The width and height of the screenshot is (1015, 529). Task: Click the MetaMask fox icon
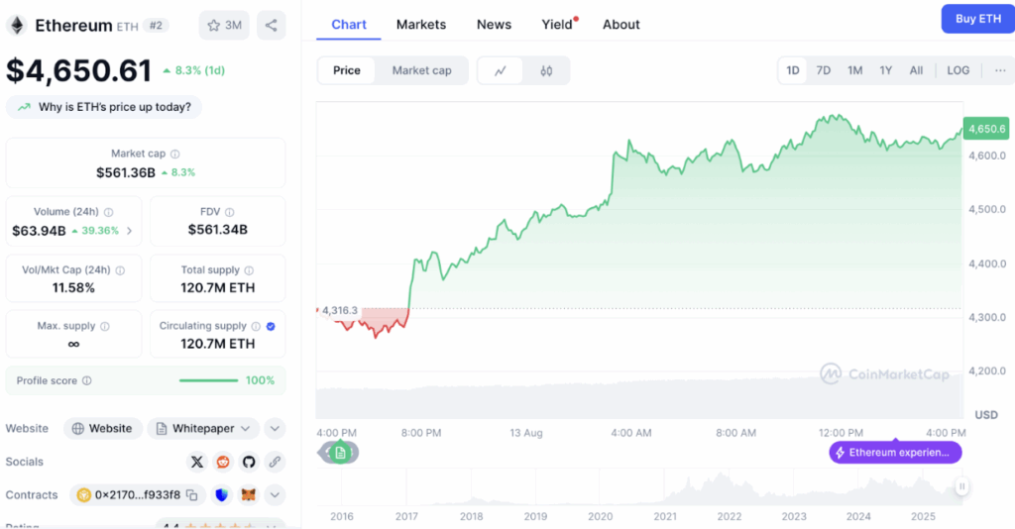[250, 494]
